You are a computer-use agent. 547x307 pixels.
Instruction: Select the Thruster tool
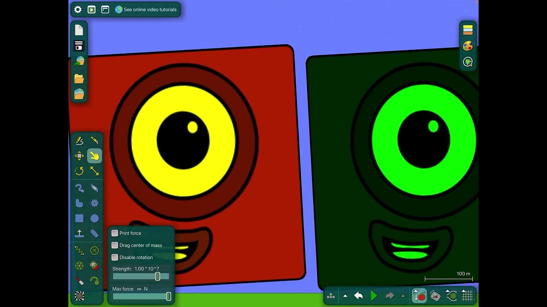(94, 266)
